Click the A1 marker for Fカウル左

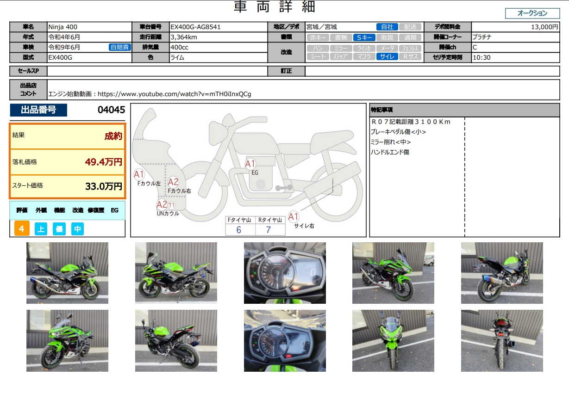pos(139,174)
